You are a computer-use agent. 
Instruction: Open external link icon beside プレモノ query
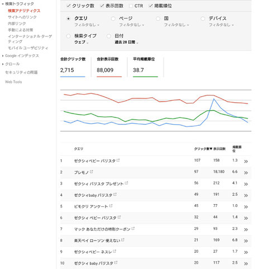(x=92, y=172)
